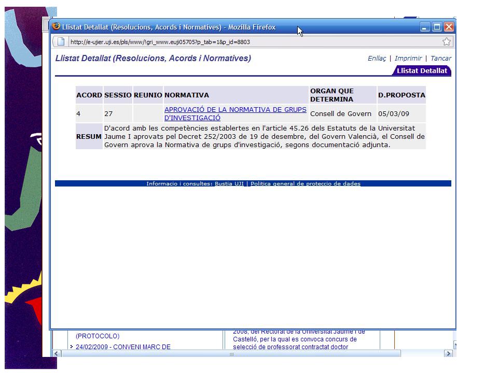The image size is (498, 373).
Task: Open the Enllaç link
Action: point(377,59)
